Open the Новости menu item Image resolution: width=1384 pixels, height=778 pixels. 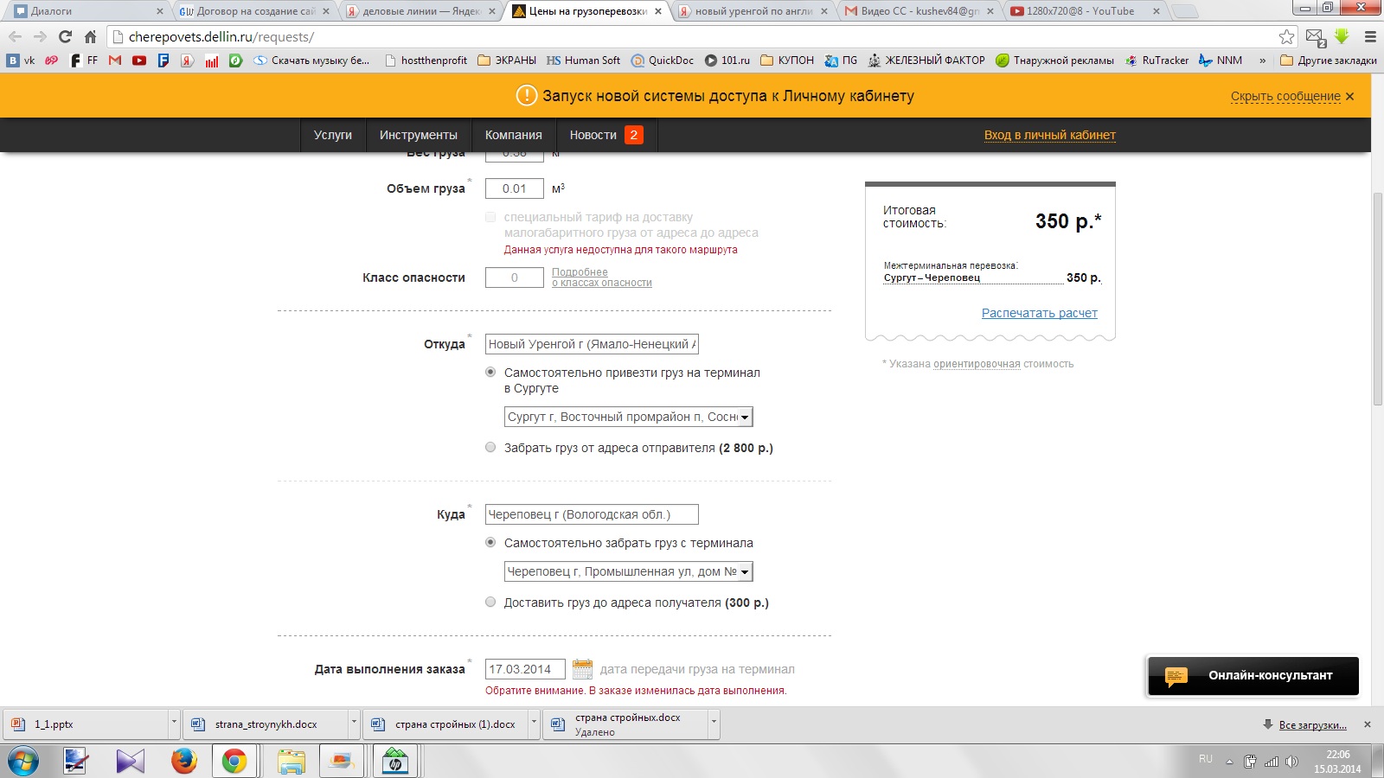606,135
